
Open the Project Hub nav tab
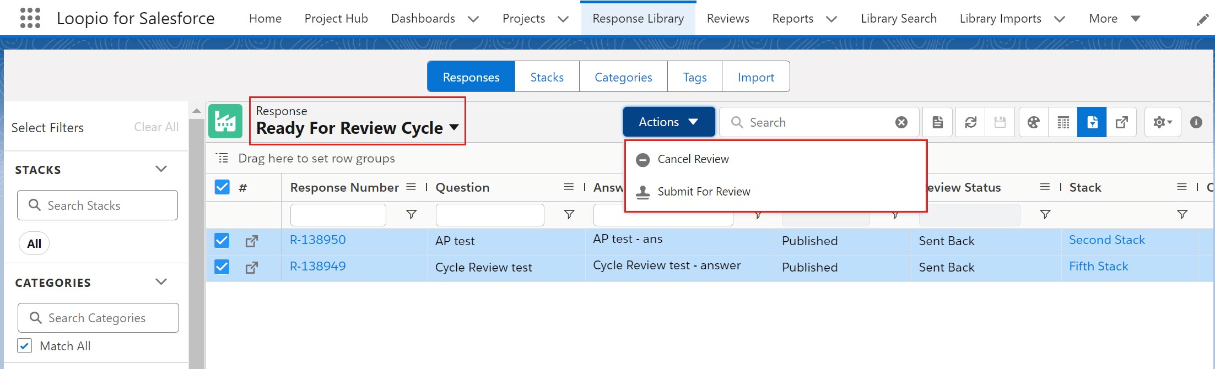pyautogui.click(x=336, y=19)
